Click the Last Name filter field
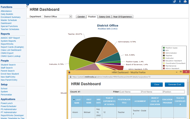 131,92
